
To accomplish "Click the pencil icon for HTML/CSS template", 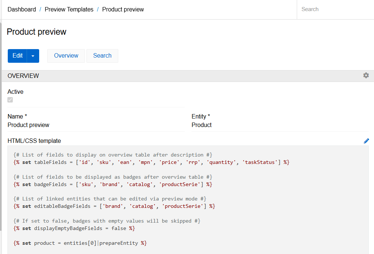I will (x=366, y=141).
